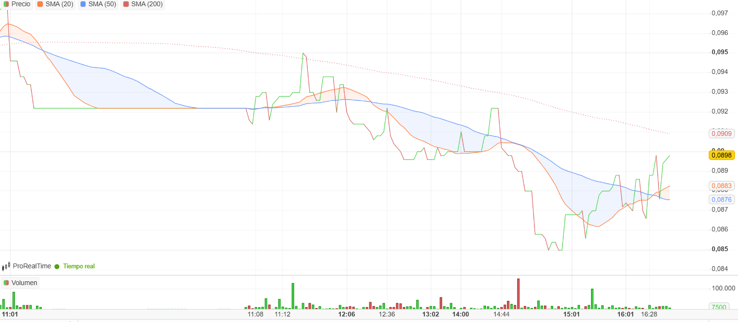Click the orange 0,0883 SMA value tag
Screen dimensions: 738x322
click(x=721, y=185)
